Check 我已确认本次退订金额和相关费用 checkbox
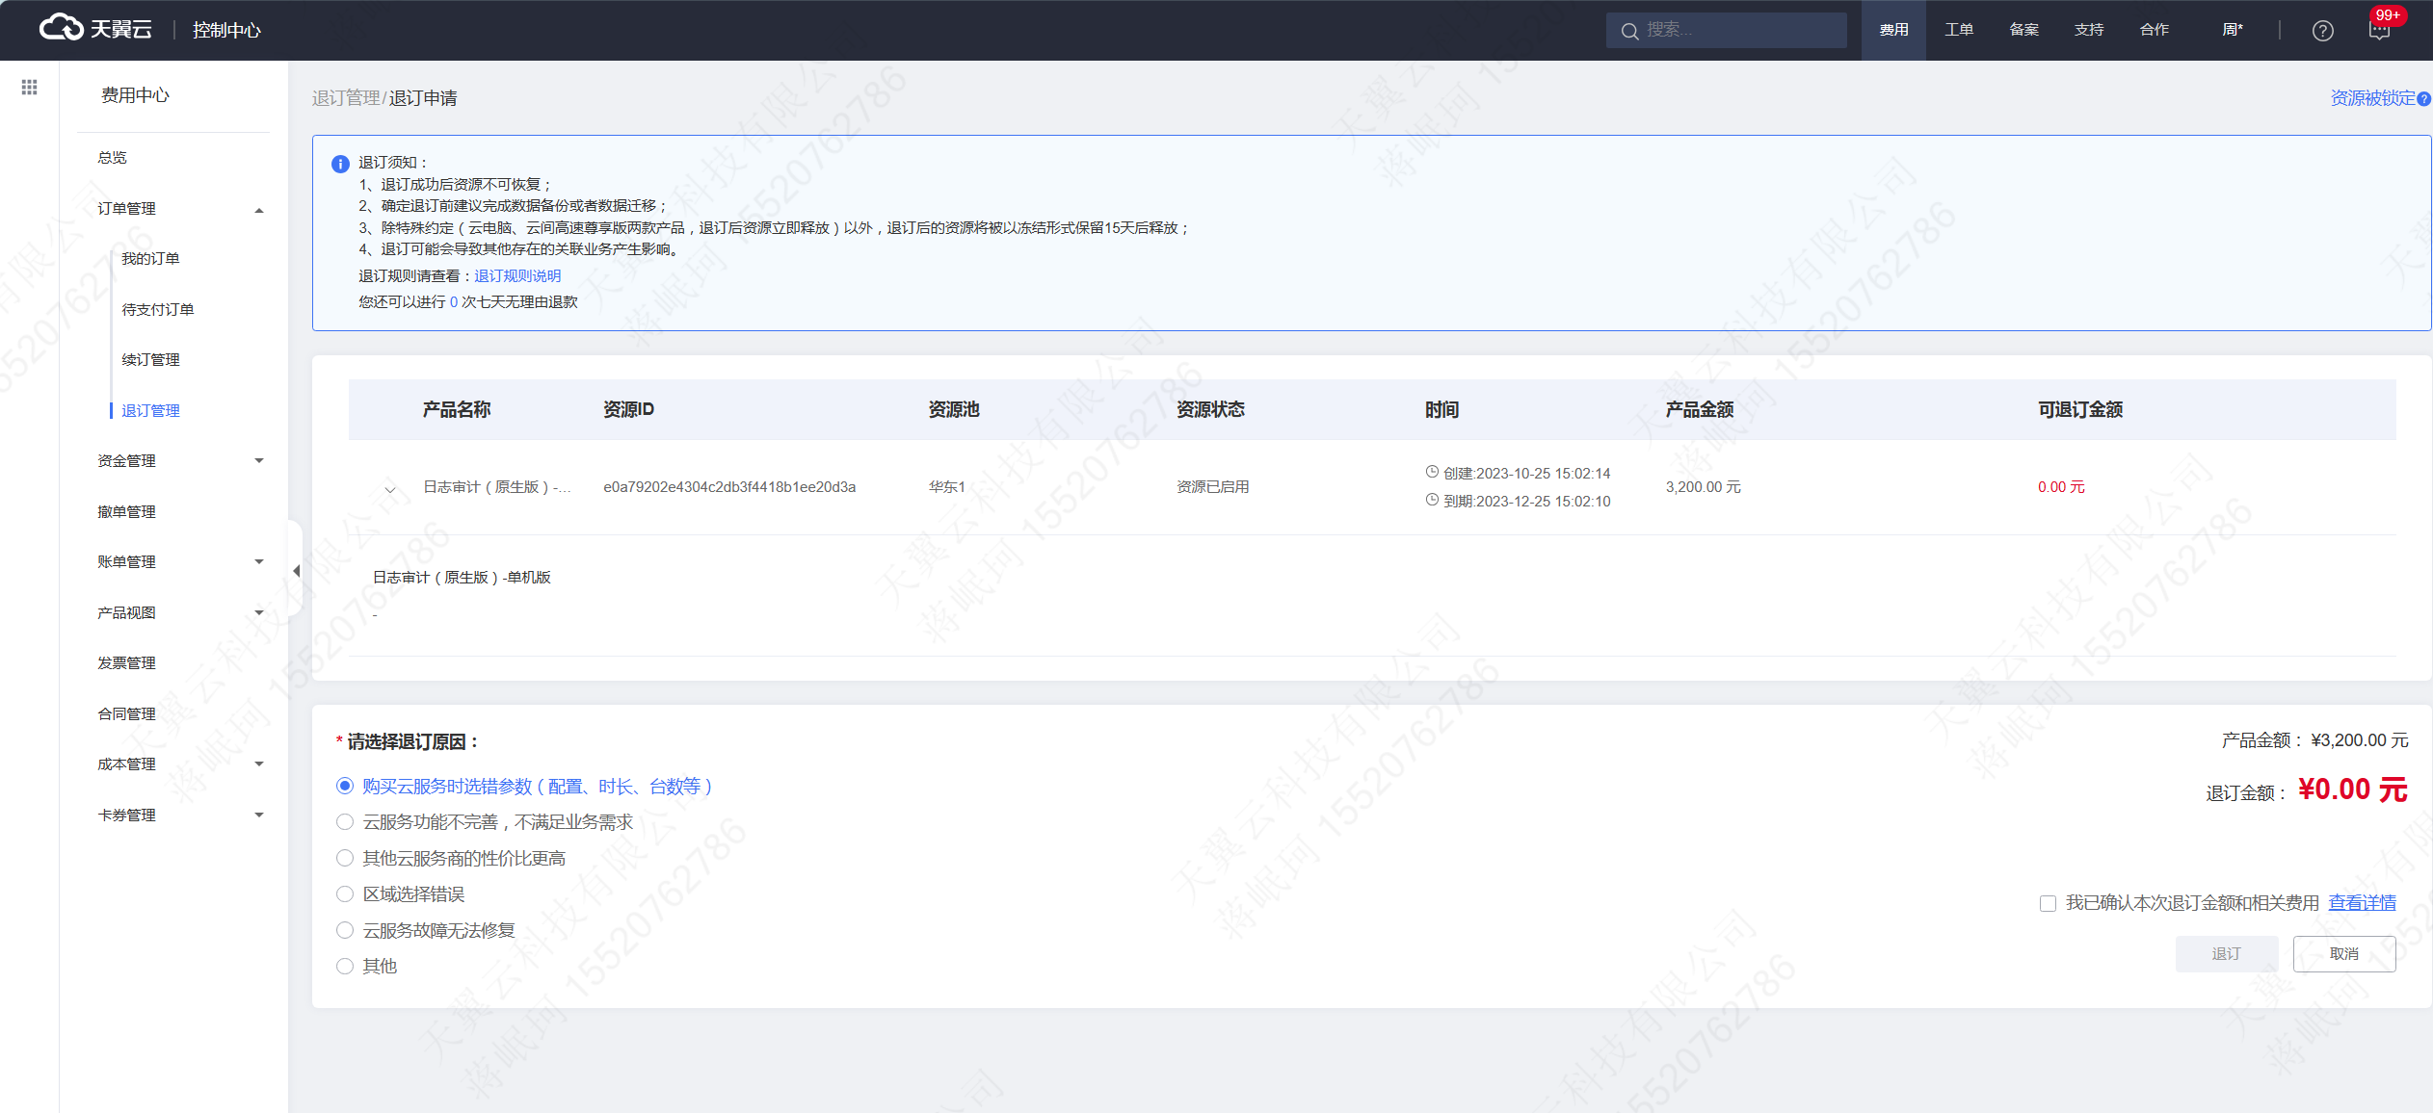Image resolution: width=2433 pixels, height=1113 pixels. 2049,903
